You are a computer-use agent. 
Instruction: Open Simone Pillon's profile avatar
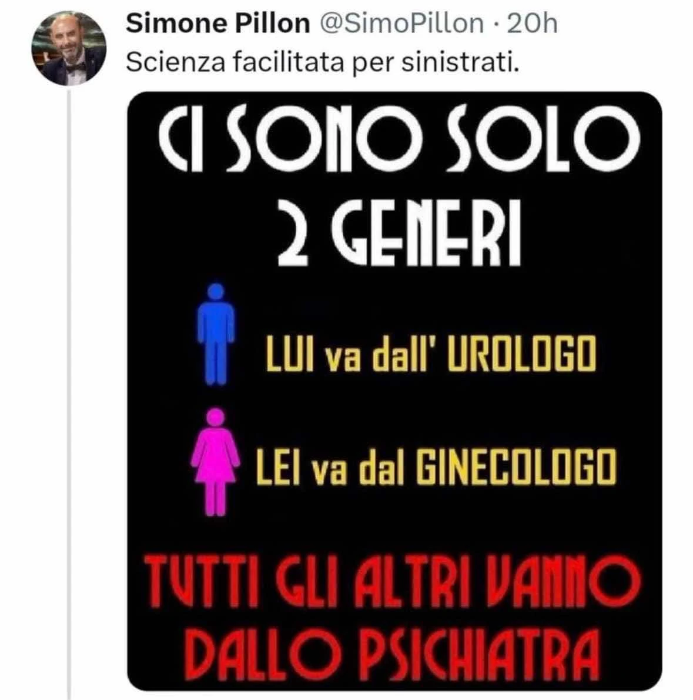click(69, 47)
